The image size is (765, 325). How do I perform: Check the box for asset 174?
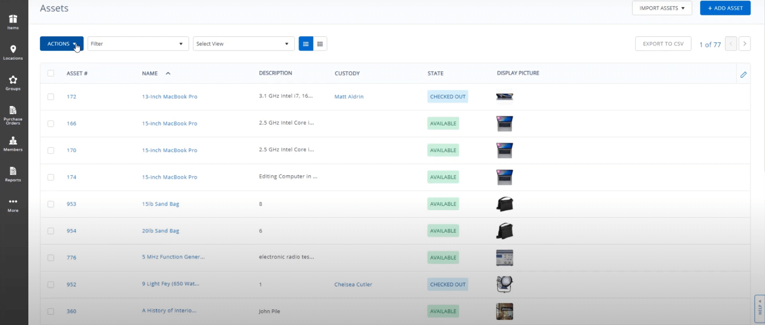[51, 177]
